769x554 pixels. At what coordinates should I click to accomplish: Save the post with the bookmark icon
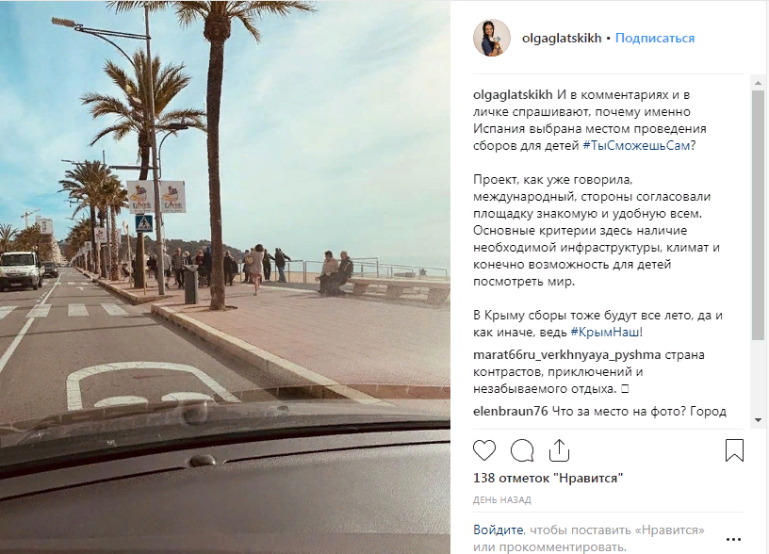(x=734, y=450)
